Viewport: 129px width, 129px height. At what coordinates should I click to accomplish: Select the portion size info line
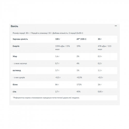click(48, 33)
